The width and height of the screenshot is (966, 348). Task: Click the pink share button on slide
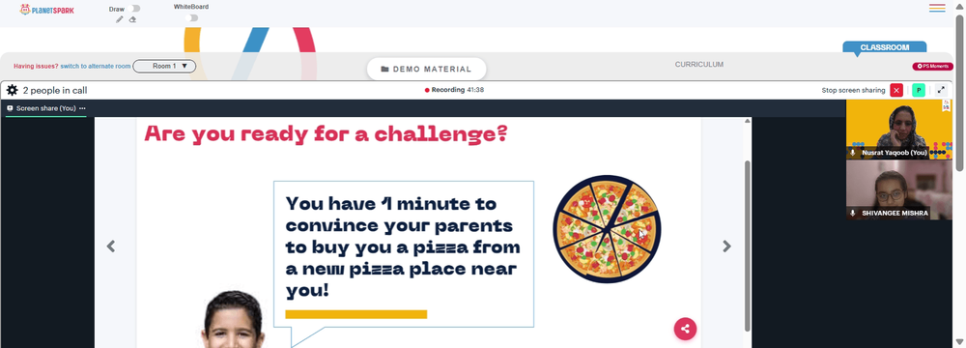coord(685,329)
